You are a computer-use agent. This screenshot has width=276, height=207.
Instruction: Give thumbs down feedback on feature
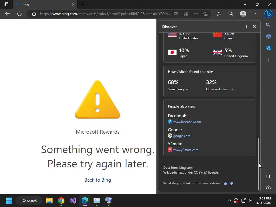232,183
